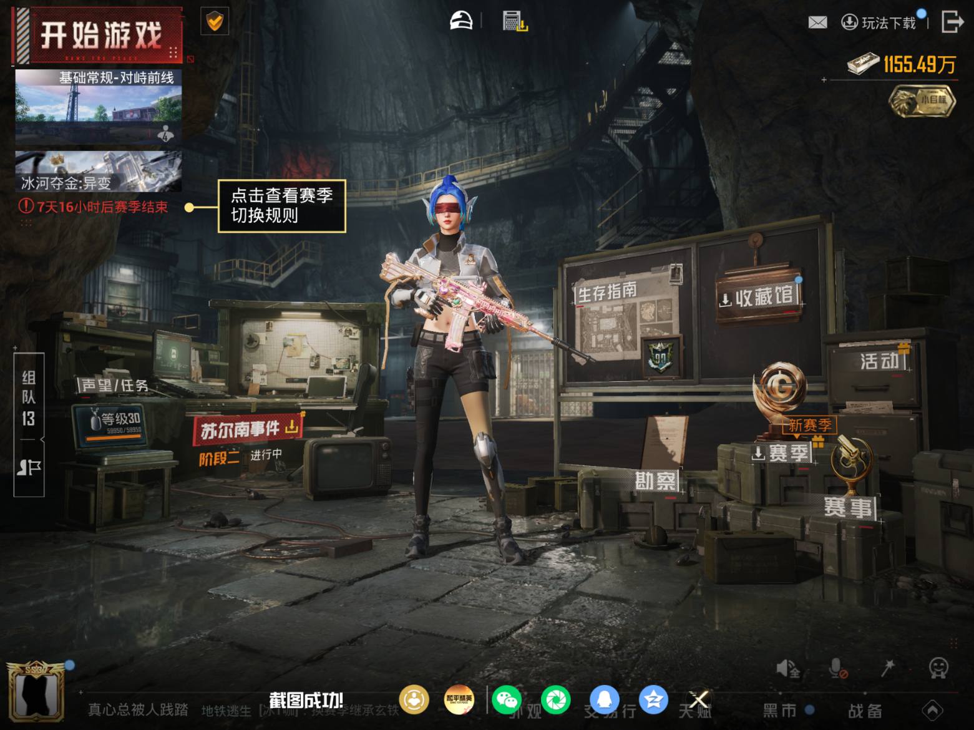The height and width of the screenshot is (730, 974).
Task: Expand the bottom bar with the up-arrow icon
Action: coord(933,710)
